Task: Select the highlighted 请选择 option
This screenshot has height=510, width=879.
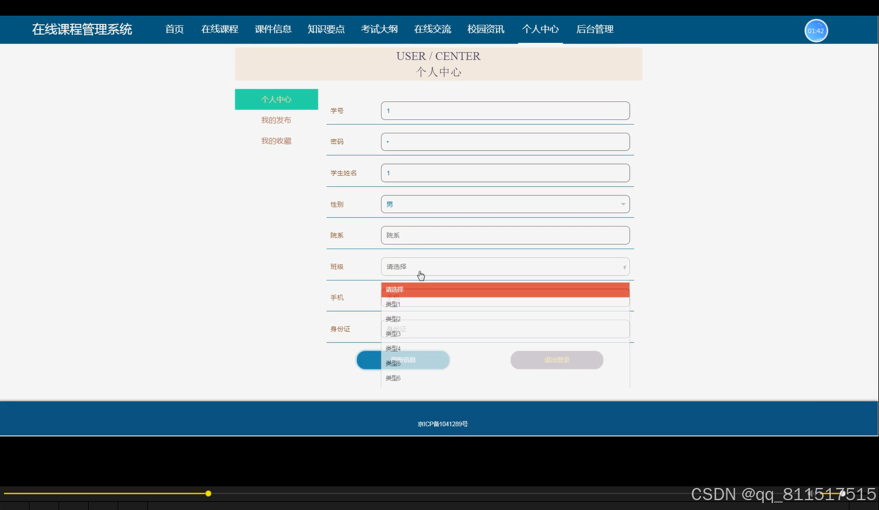Action: (505, 290)
